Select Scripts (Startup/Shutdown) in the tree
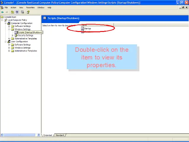Viewport: 189px width, 142px height. pyautogui.click(x=30, y=32)
